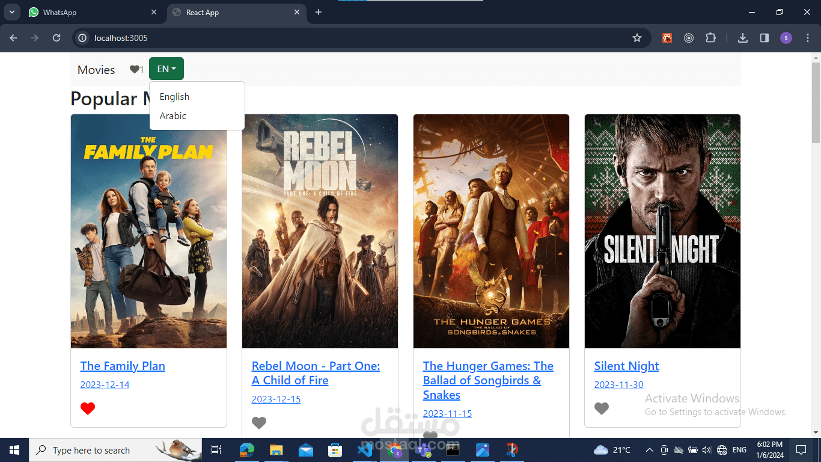821x462 pixels.
Task: Close the React App tab
Action: 297,12
